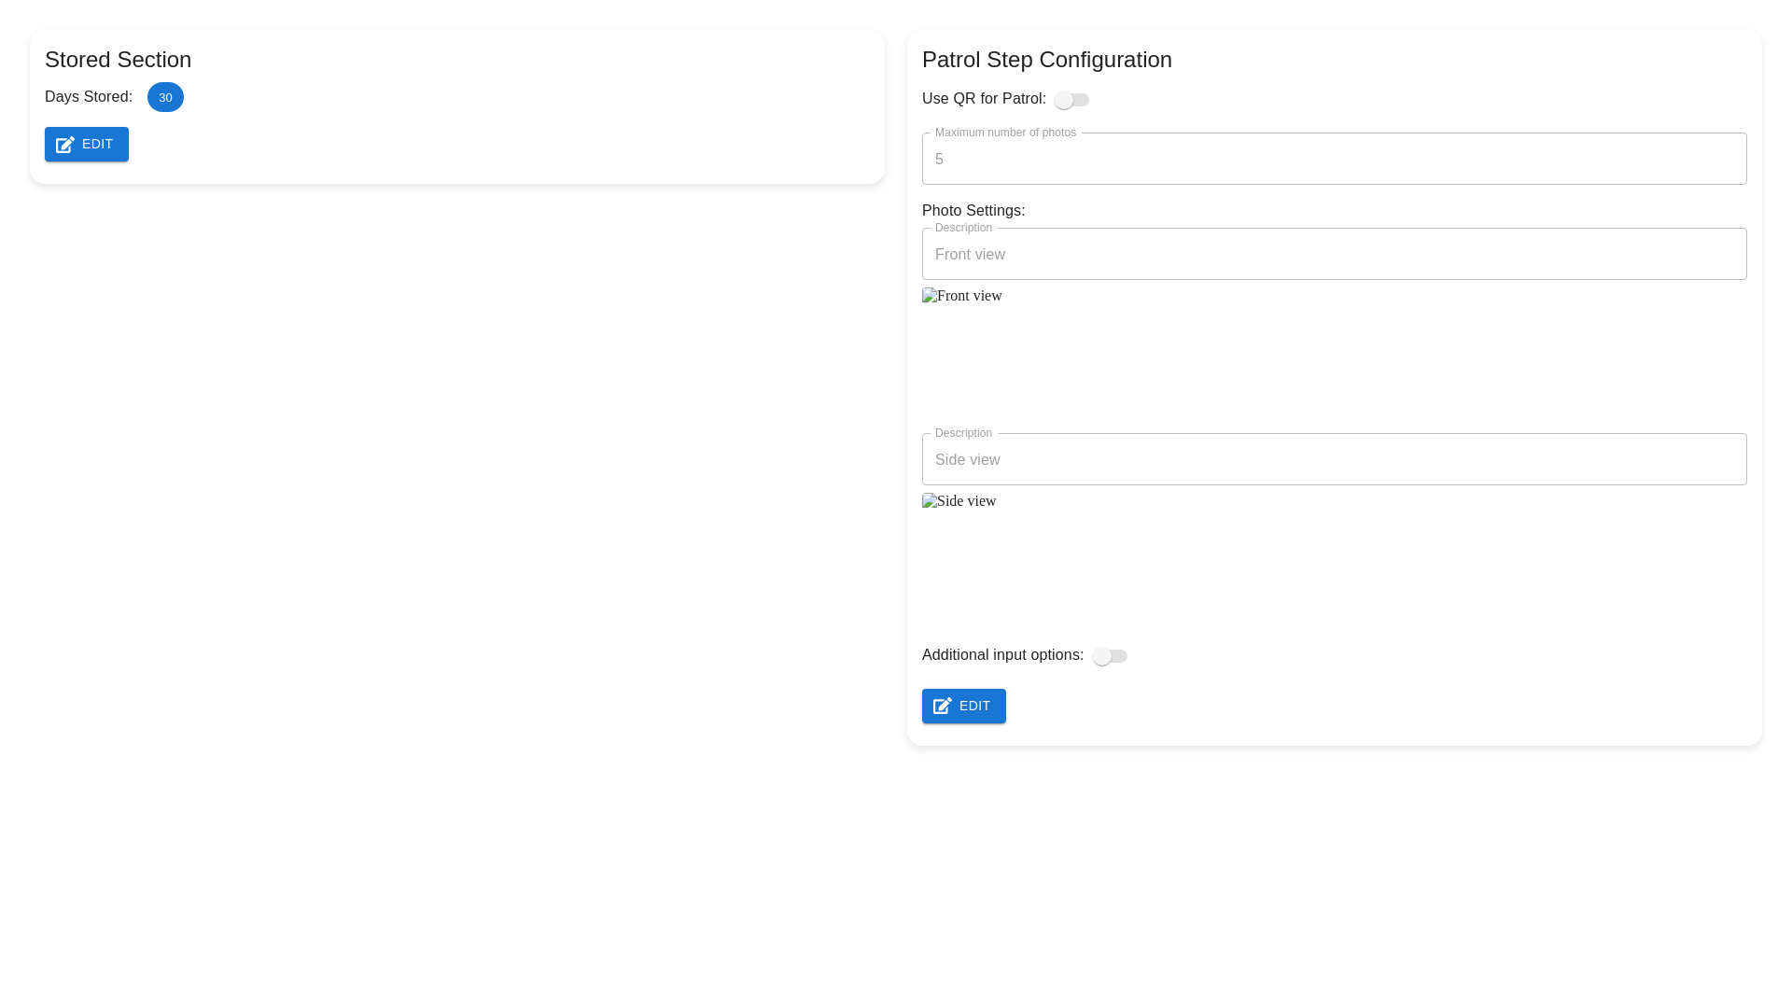Click the Stored Section heading
Screen dimensions: 1792x1008
pos(118,60)
